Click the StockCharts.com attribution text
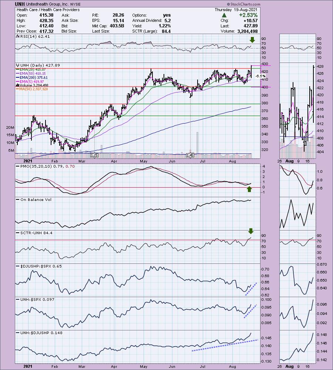Viewport: 333px width, 370px height. (x=243, y=4)
